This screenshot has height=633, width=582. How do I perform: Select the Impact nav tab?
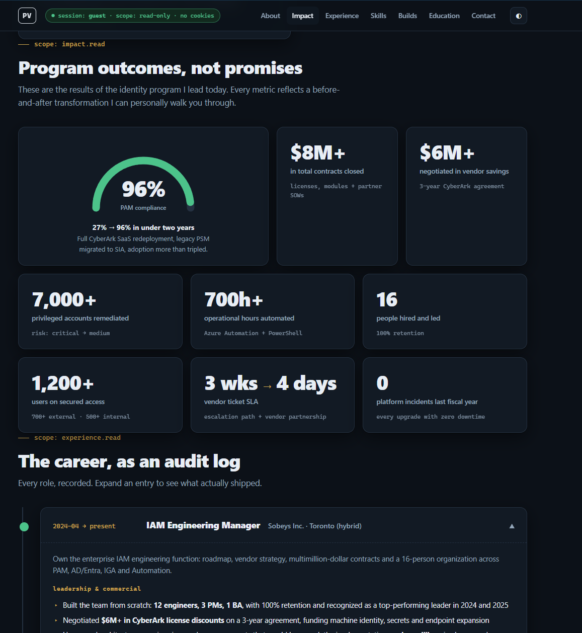click(x=302, y=16)
